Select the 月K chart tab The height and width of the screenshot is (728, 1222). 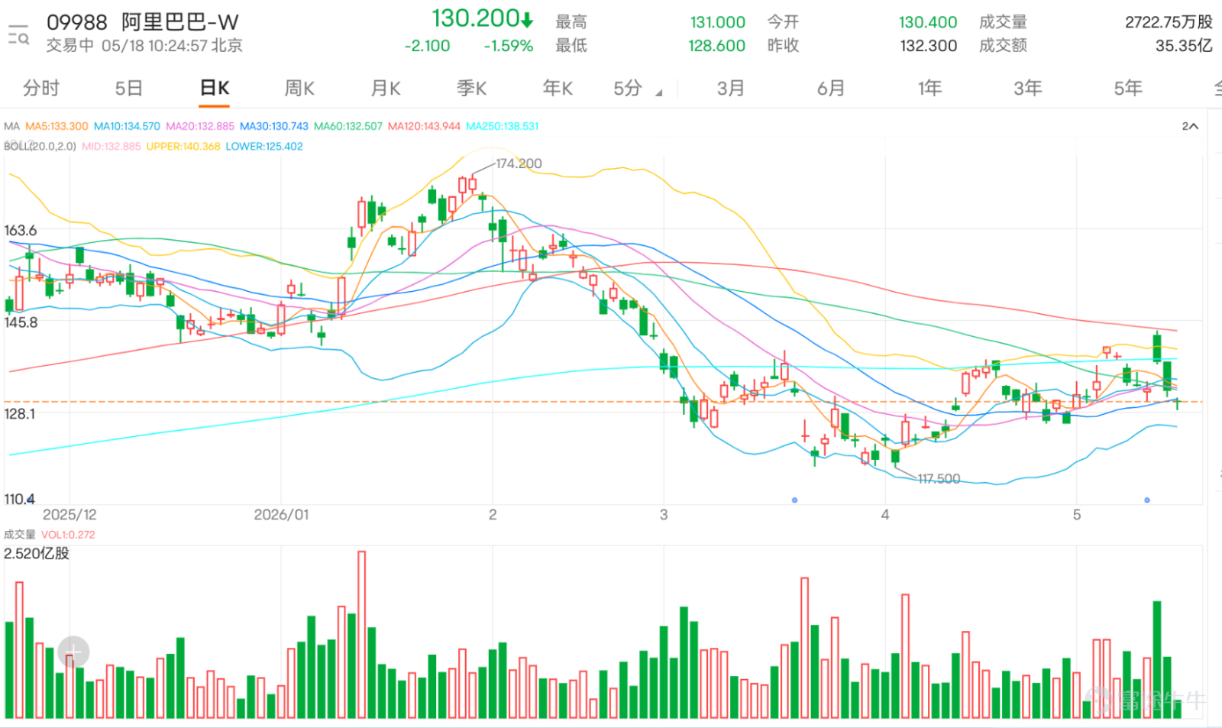point(386,88)
